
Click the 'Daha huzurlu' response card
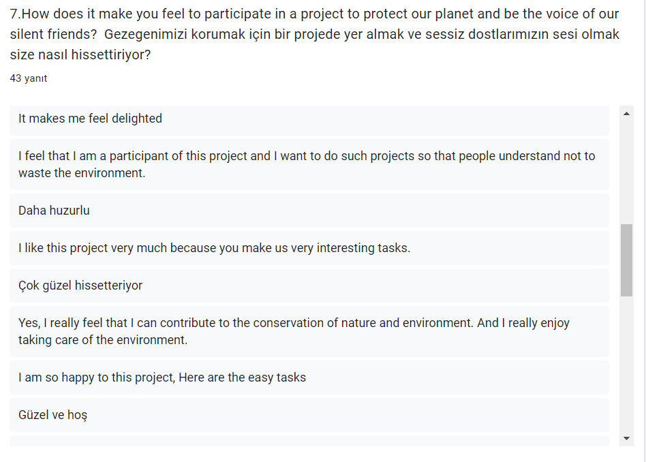[x=54, y=211]
